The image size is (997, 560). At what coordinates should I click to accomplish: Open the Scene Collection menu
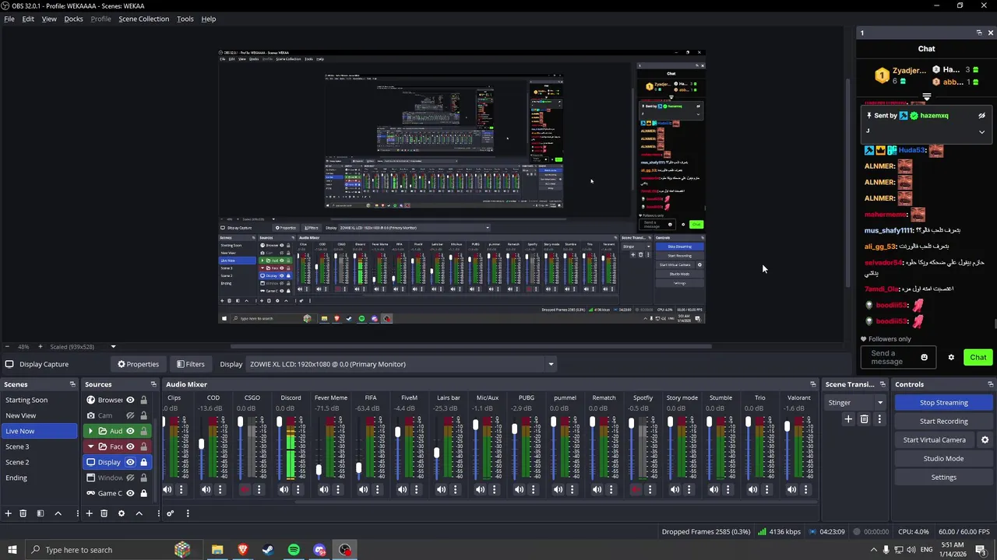(143, 19)
